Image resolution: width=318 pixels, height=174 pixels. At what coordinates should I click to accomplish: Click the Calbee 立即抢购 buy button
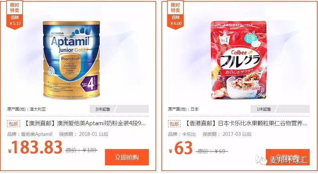click(x=287, y=157)
